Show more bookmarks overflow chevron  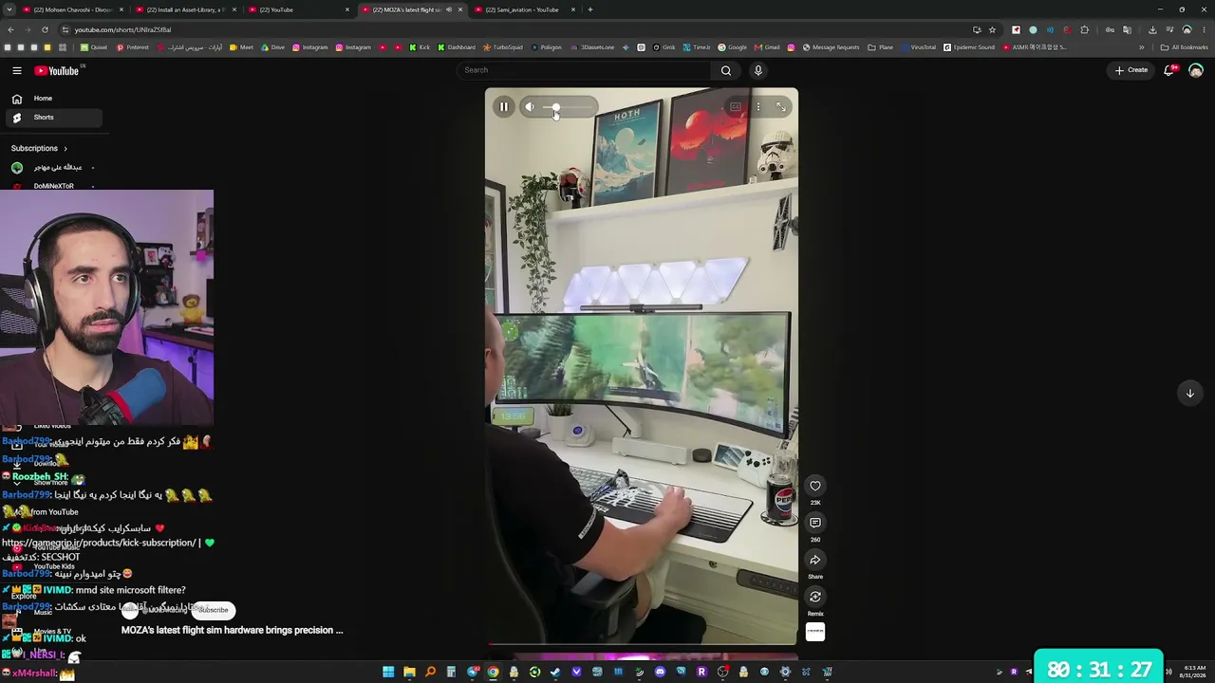point(1142,47)
